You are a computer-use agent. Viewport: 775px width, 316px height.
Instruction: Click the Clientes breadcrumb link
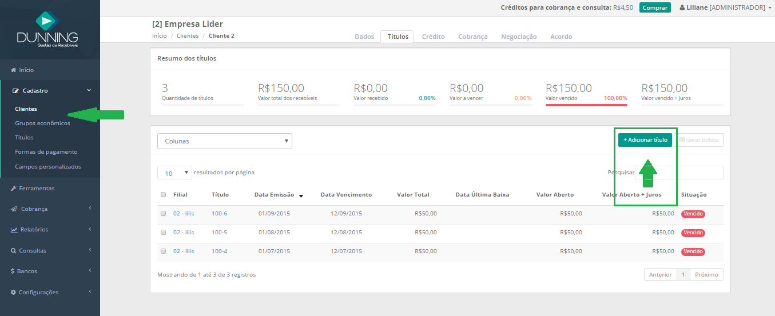tap(188, 36)
